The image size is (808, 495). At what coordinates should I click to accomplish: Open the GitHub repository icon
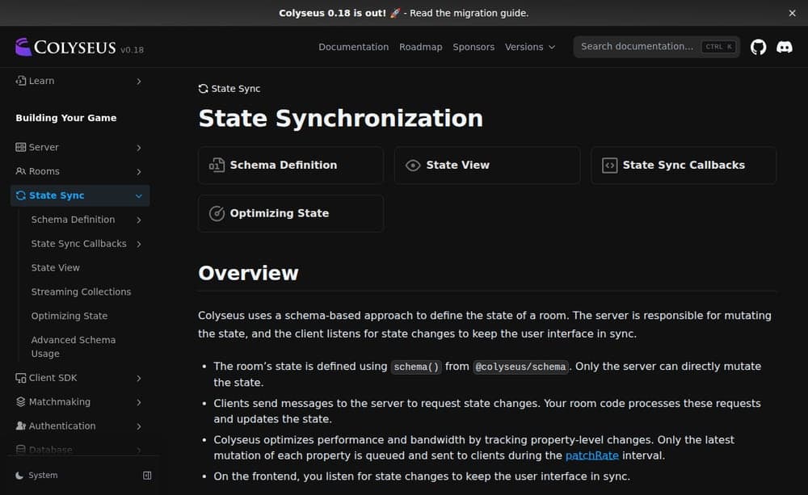point(758,47)
